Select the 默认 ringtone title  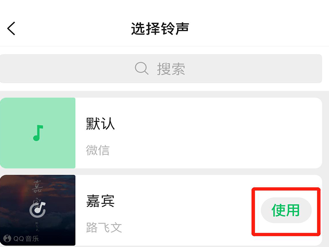coord(100,123)
